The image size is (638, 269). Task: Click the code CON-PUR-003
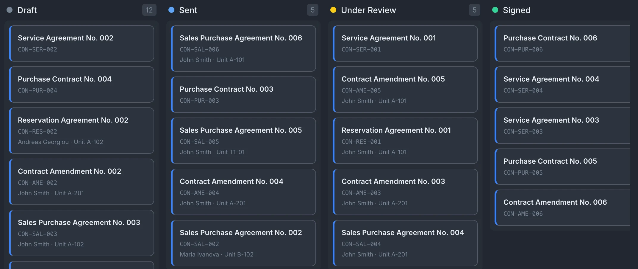click(x=199, y=101)
